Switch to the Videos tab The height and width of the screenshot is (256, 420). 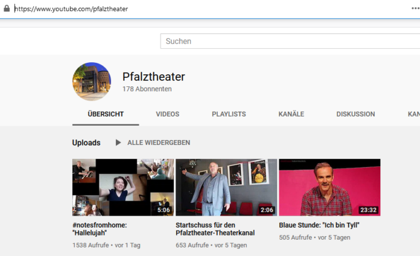tap(167, 114)
